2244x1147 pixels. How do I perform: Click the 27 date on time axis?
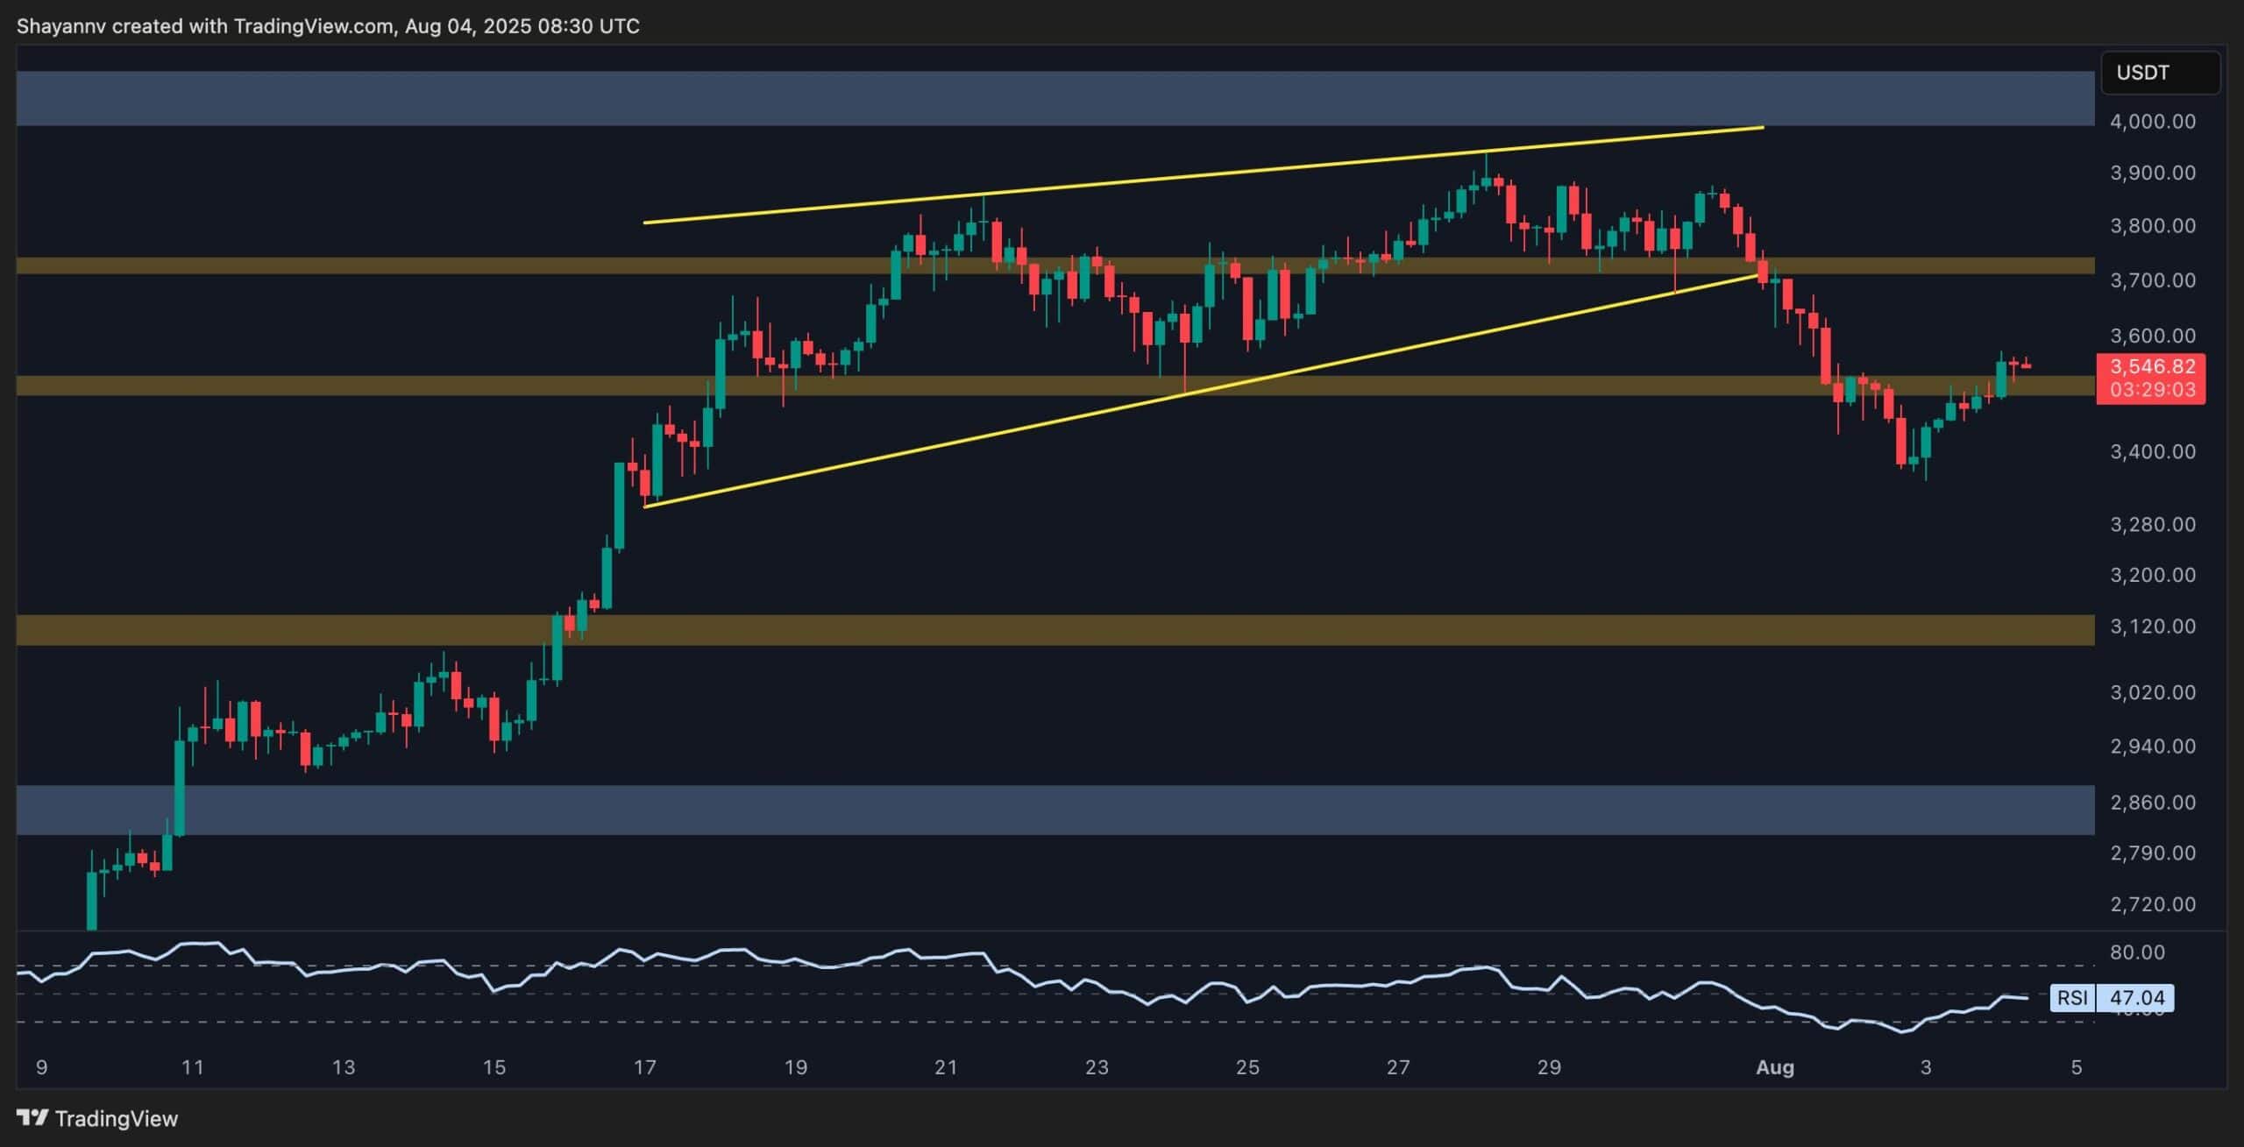point(1398,1067)
